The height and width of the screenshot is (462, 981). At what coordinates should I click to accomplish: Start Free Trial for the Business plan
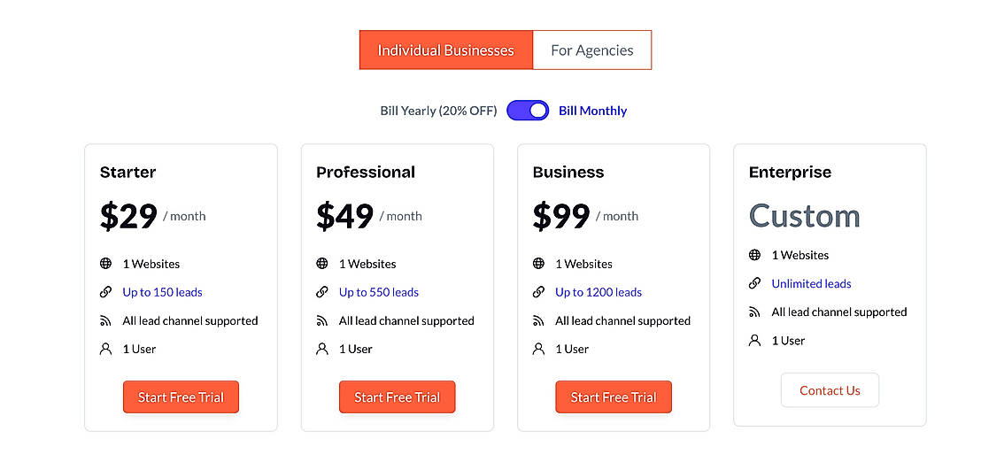click(x=613, y=397)
